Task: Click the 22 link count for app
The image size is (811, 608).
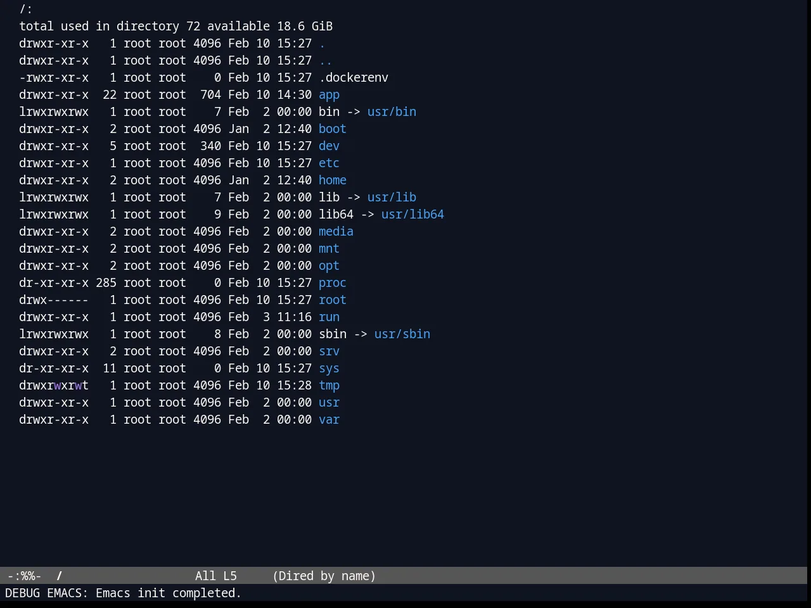Action: click(110, 94)
